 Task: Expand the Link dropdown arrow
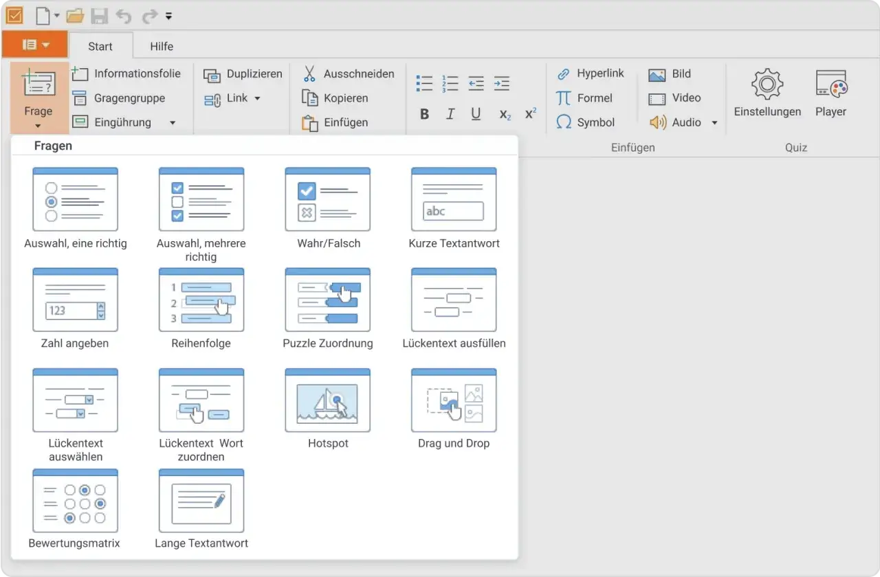(258, 98)
